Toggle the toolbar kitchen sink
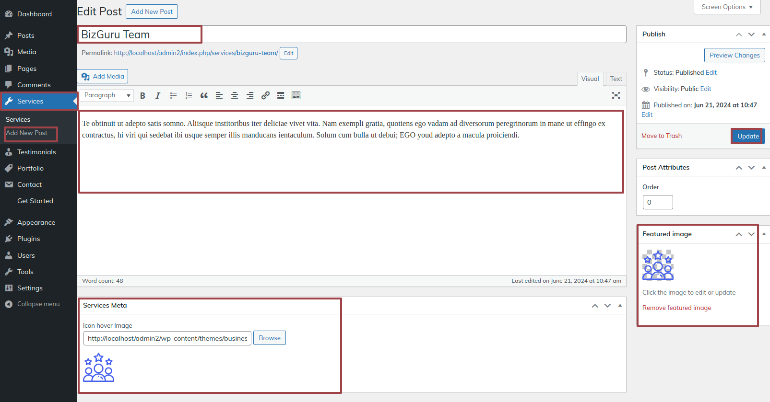 [x=296, y=96]
